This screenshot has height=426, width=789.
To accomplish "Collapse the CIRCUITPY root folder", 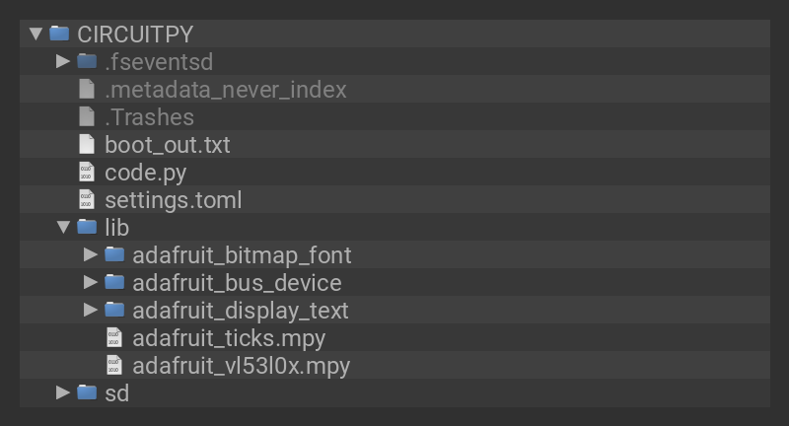I will [36, 34].
